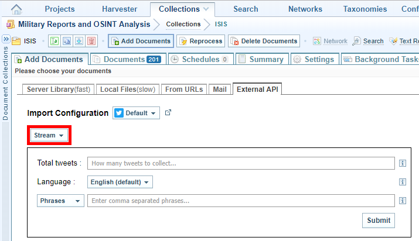419x241 pixels.
Task: Click info icon next to Language row
Action: [403, 182]
